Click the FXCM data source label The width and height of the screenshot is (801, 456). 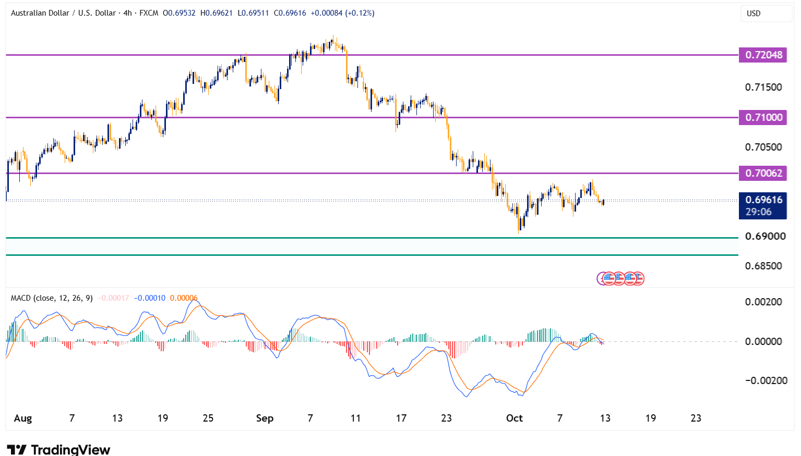pos(149,13)
